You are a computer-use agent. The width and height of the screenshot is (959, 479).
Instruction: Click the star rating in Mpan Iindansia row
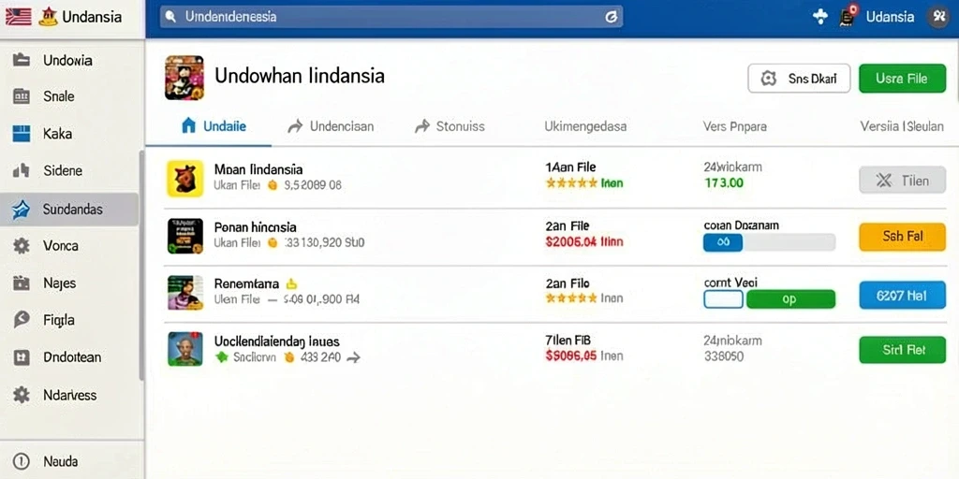(x=571, y=182)
